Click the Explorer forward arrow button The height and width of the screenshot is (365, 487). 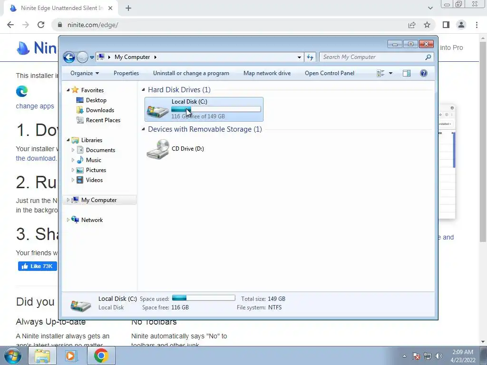82,57
